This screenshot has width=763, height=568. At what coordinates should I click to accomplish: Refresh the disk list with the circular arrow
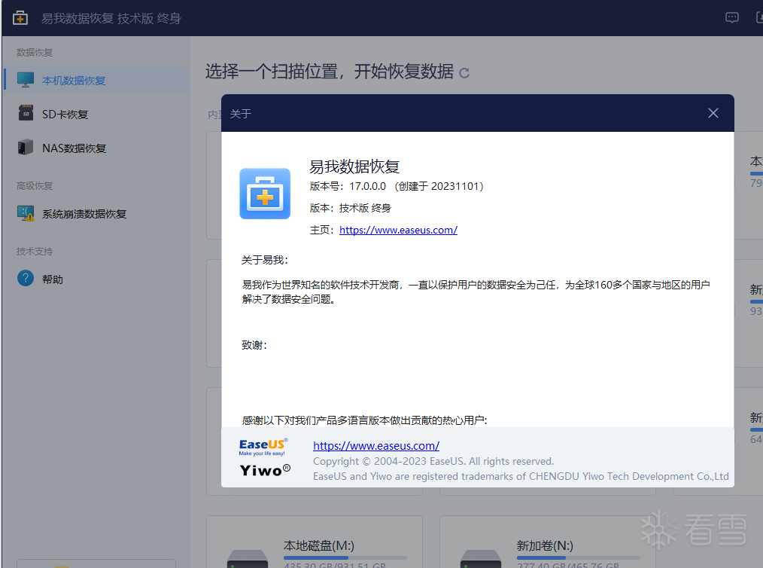point(464,73)
